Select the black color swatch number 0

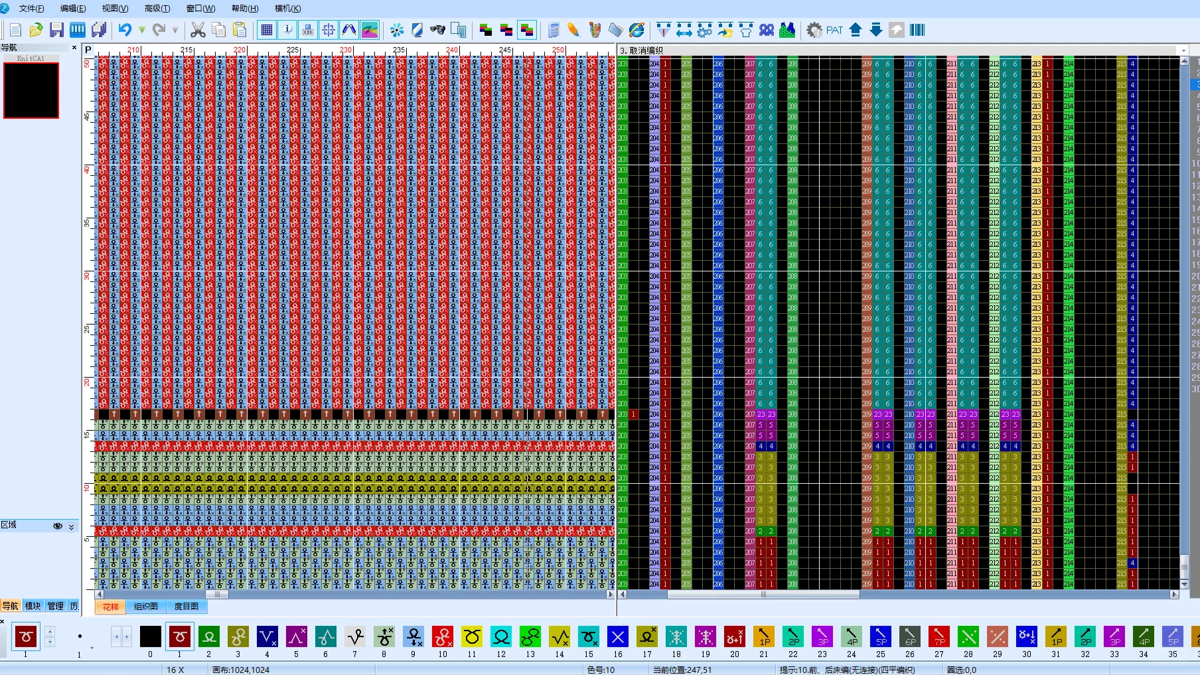[150, 637]
